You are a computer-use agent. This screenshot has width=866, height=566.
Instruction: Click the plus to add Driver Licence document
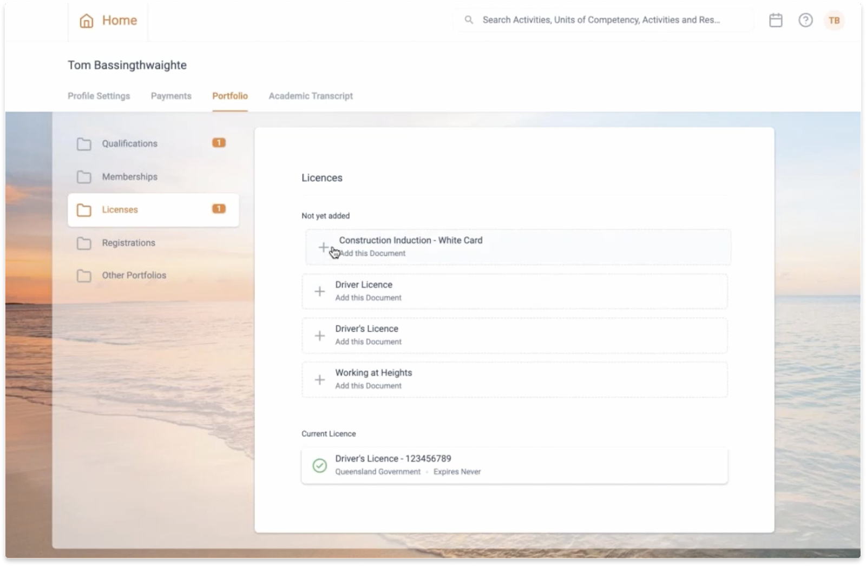tap(320, 291)
